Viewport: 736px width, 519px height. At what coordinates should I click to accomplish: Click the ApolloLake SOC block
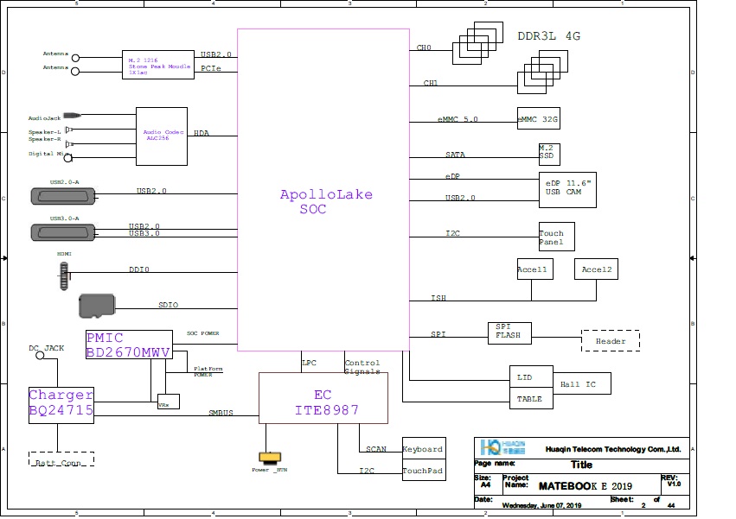323,190
